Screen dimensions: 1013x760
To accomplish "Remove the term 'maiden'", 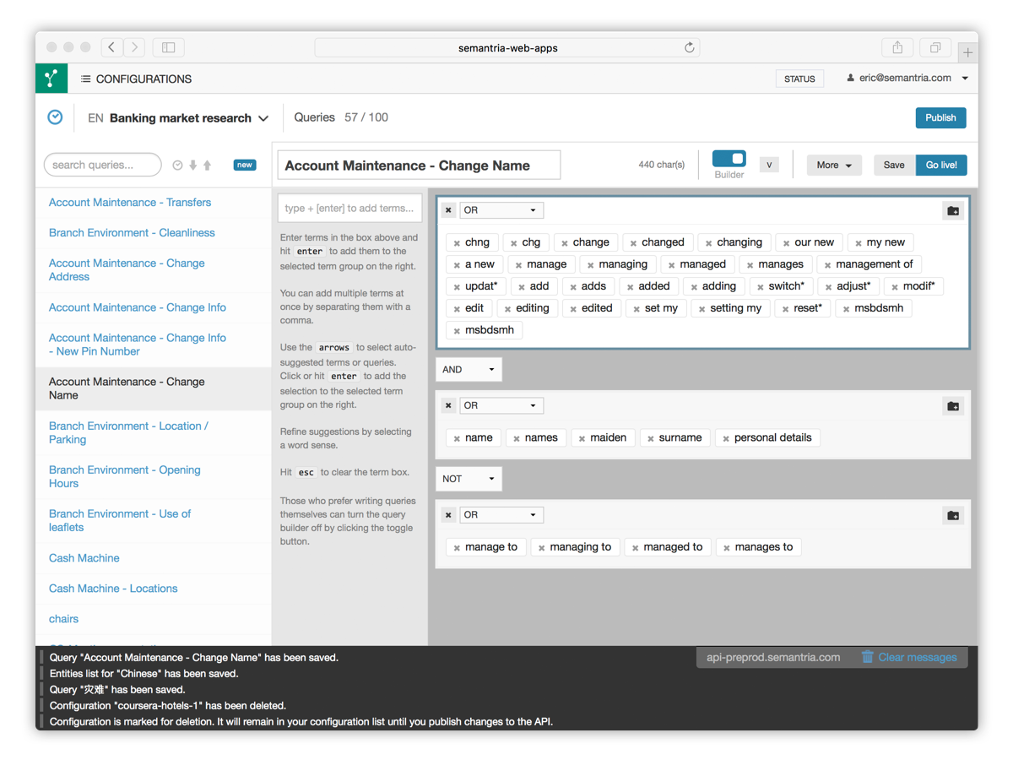I will 582,438.
